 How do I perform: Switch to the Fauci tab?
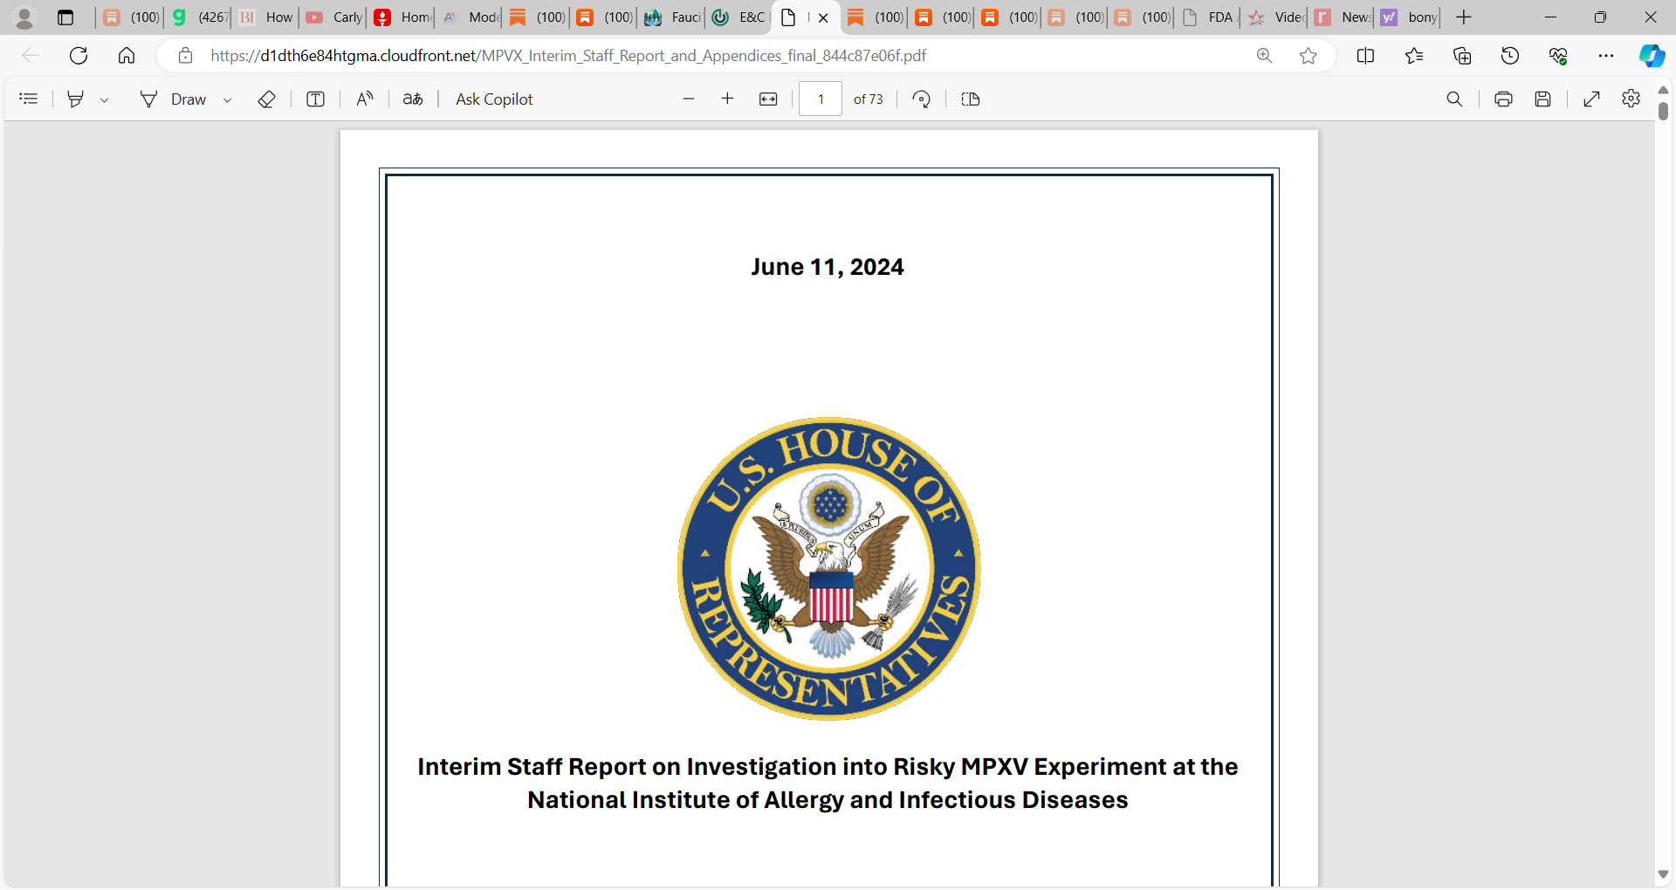(x=672, y=17)
